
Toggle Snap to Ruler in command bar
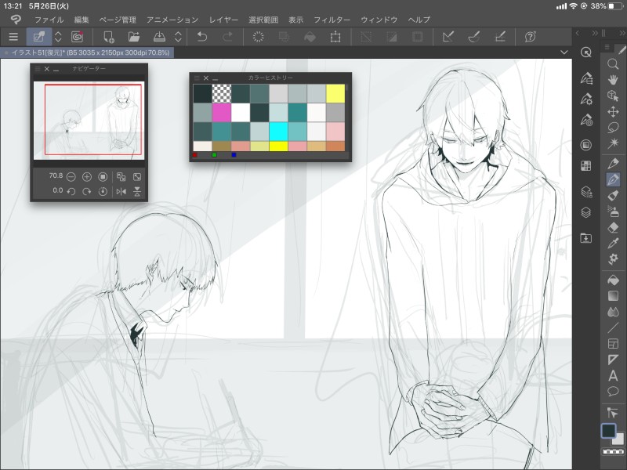(448, 37)
